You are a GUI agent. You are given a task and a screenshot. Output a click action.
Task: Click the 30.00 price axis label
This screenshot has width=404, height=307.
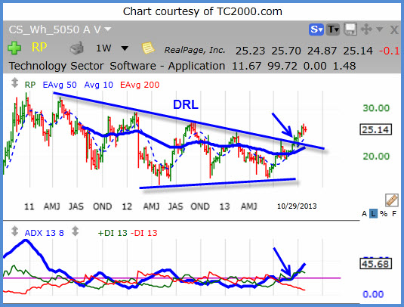point(376,108)
